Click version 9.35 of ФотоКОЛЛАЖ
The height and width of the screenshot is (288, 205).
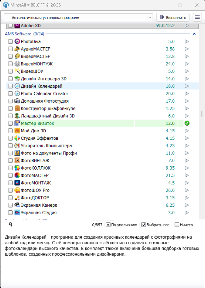point(170,168)
